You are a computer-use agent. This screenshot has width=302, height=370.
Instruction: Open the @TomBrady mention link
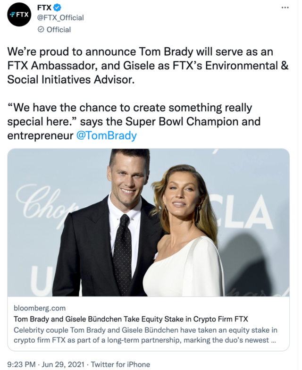[x=106, y=136]
